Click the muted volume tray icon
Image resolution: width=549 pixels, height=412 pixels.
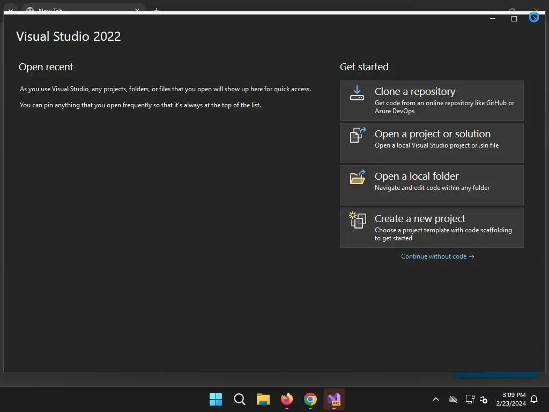click(x=484, y=399)
